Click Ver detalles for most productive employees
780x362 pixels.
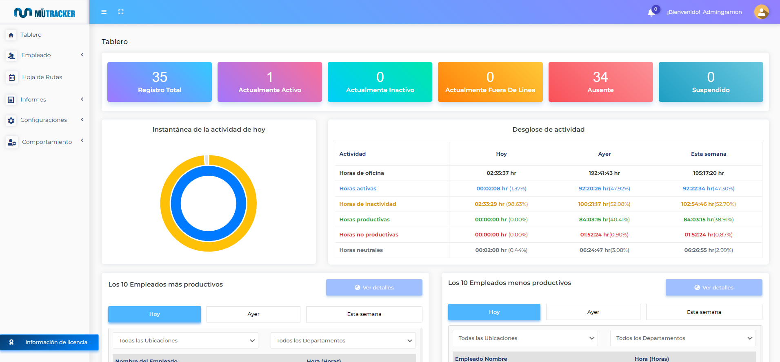point(374,287)
